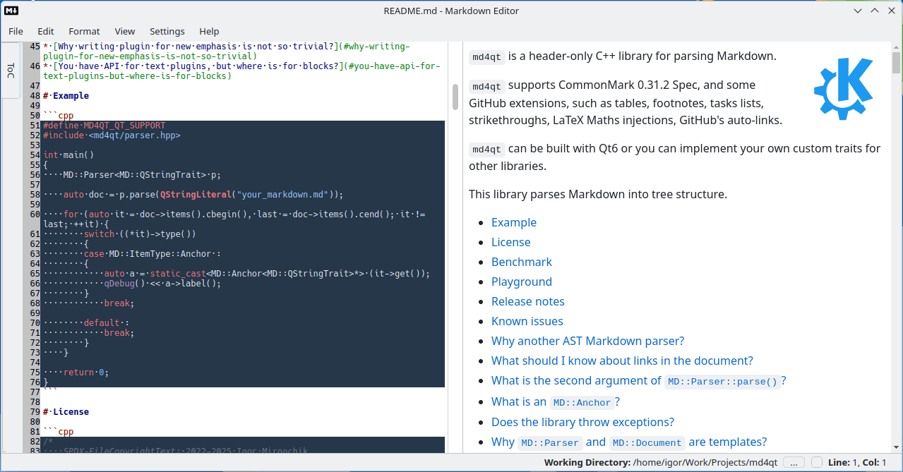Image resolution: width=903 pixels, height=472 pixels.
Task: Jump to "Does the library throw exceptions?" link
Action: click(x=582, y=422)
